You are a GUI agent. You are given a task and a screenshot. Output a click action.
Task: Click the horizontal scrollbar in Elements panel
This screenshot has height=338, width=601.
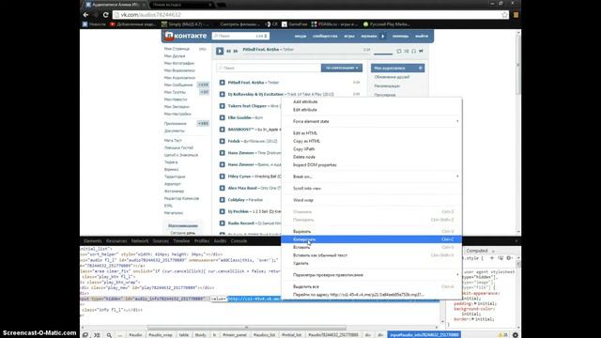(246, 328)
